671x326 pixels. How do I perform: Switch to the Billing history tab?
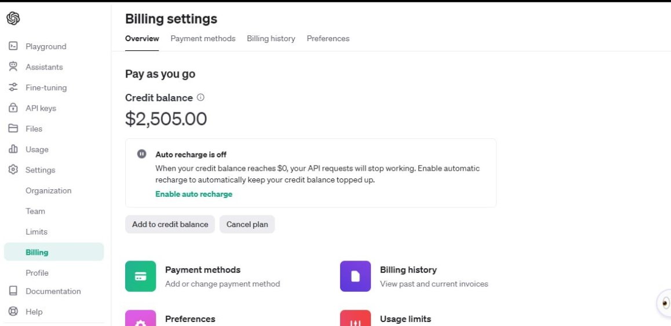pos(271,38)
